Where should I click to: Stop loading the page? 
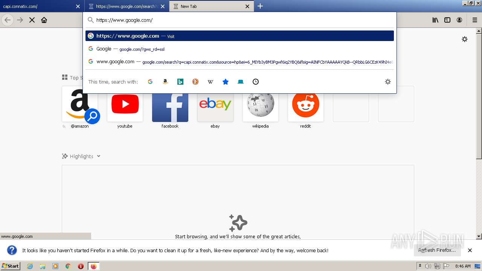32,20
